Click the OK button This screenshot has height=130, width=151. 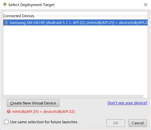pos(116,123)
